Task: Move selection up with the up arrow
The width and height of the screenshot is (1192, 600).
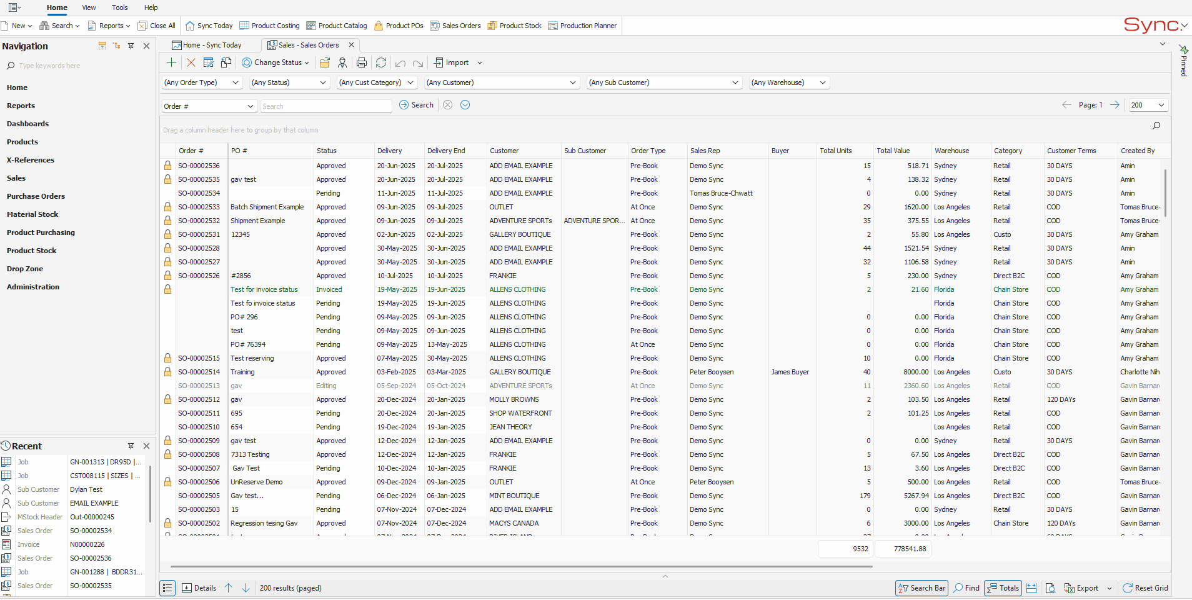Action: point(229,588)
